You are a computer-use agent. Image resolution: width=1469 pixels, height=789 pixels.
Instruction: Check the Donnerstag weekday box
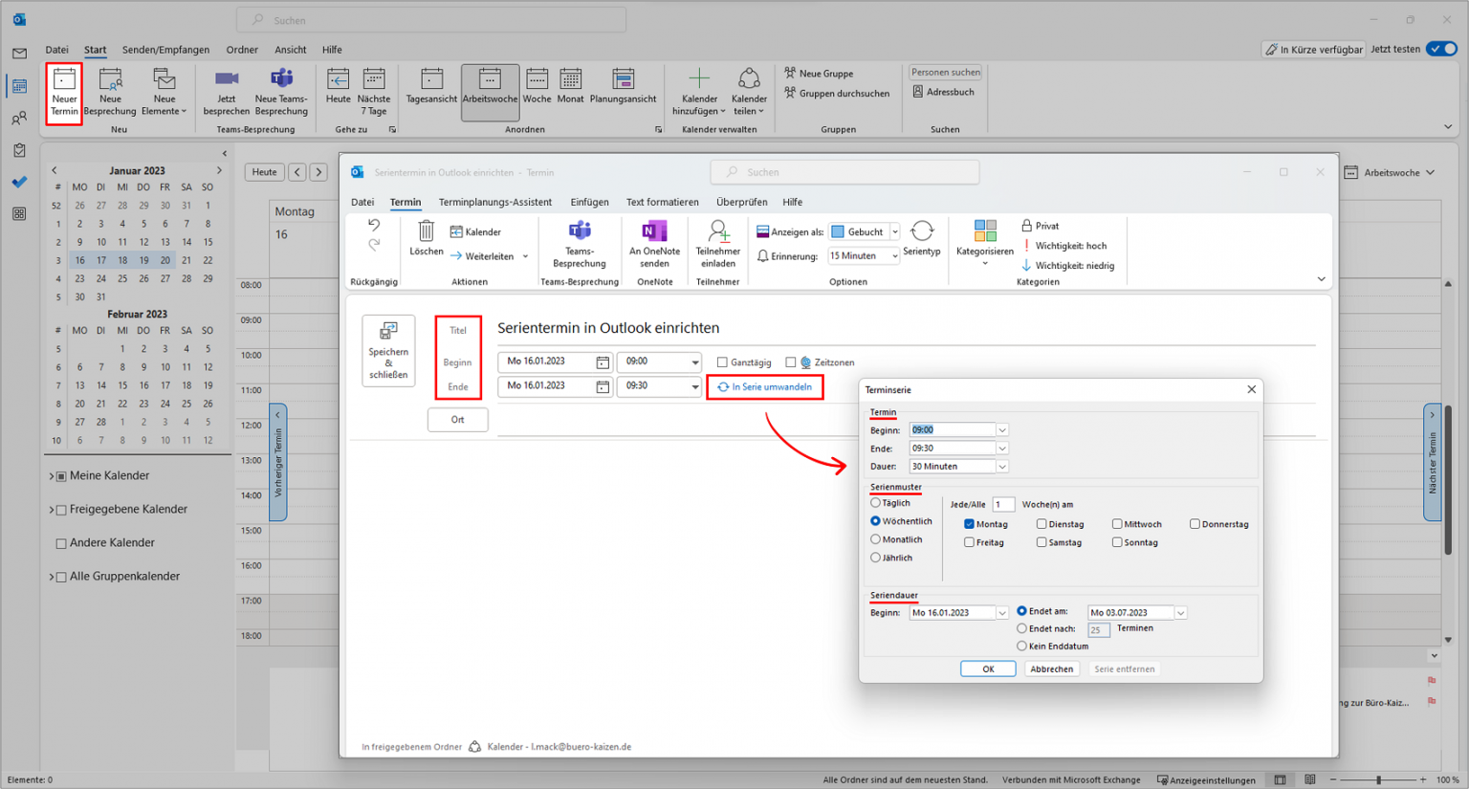tap(1195, 523)
